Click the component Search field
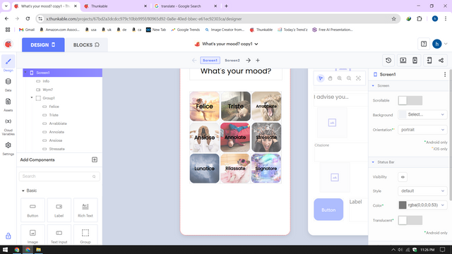This screenshot has height=254, width=452. tap(59, 176)
